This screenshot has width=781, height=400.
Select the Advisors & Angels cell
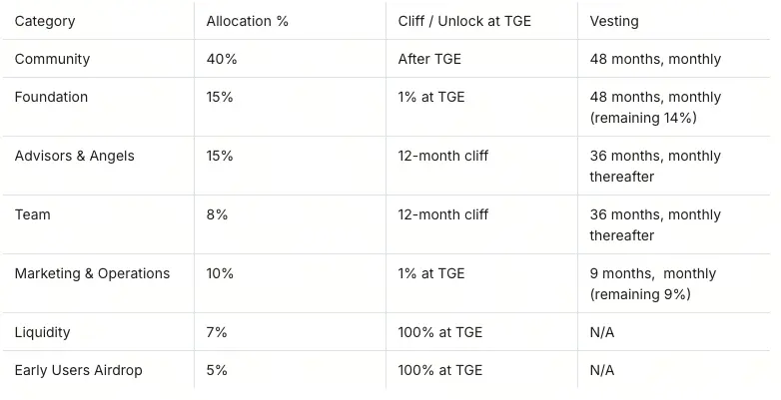[x=74, y=156]
